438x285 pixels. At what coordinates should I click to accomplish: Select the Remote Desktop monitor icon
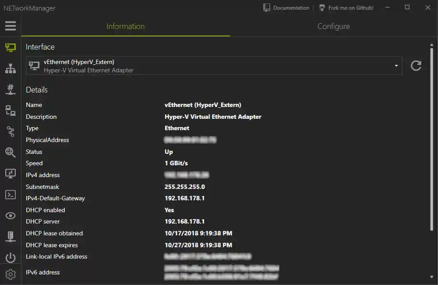(10, 173)
